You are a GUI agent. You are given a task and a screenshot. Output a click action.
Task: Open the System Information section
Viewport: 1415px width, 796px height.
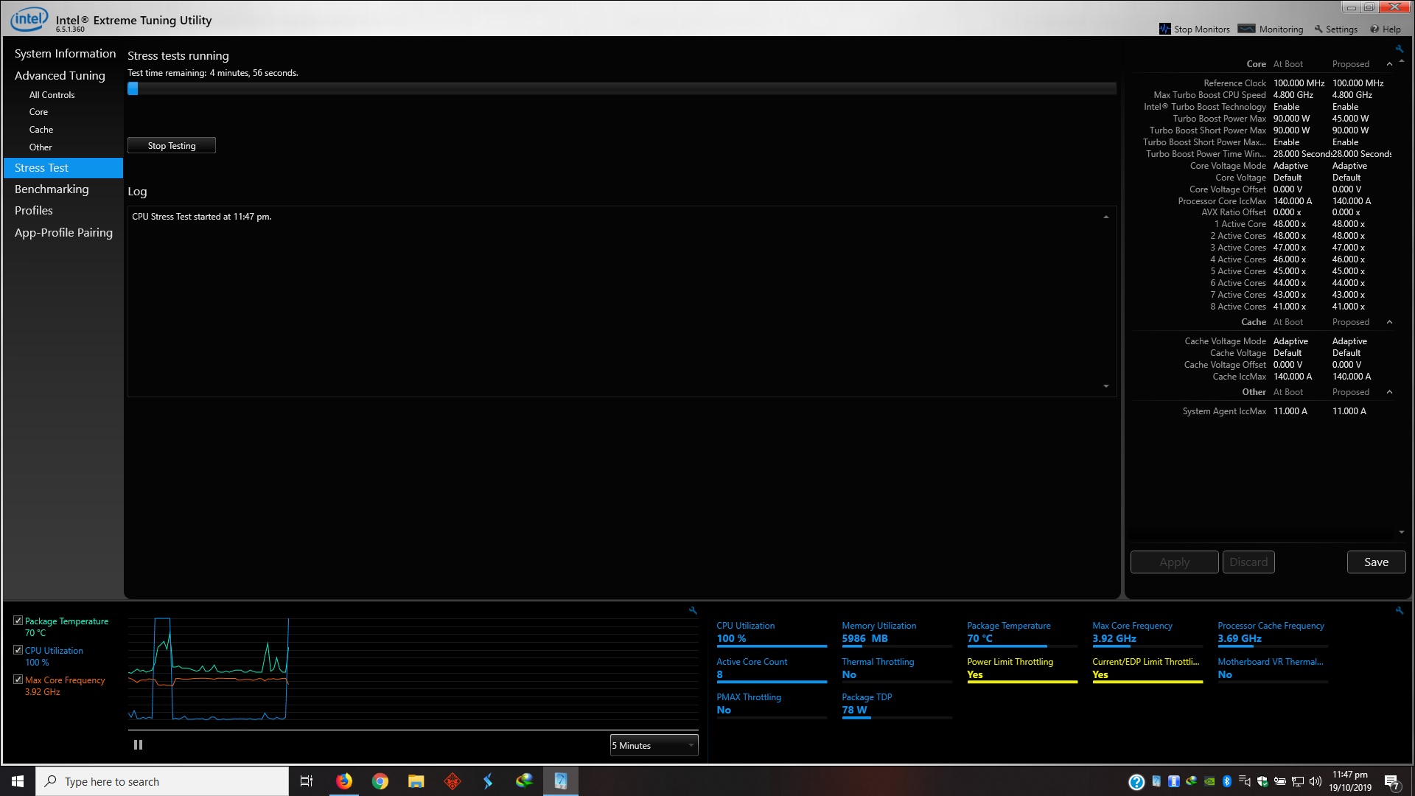coord(65,53)
